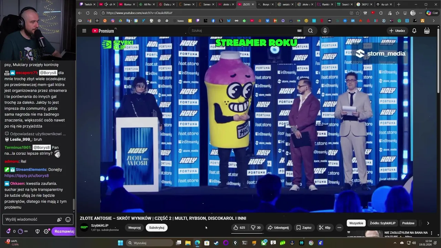The height and width of the screenshot is (248, 441).
Task: Open the YouTube hamburger guide menu
Action: pos(84,31)
